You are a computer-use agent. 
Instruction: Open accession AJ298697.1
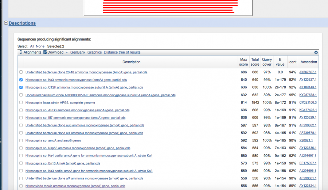click(x=308, y=155)
